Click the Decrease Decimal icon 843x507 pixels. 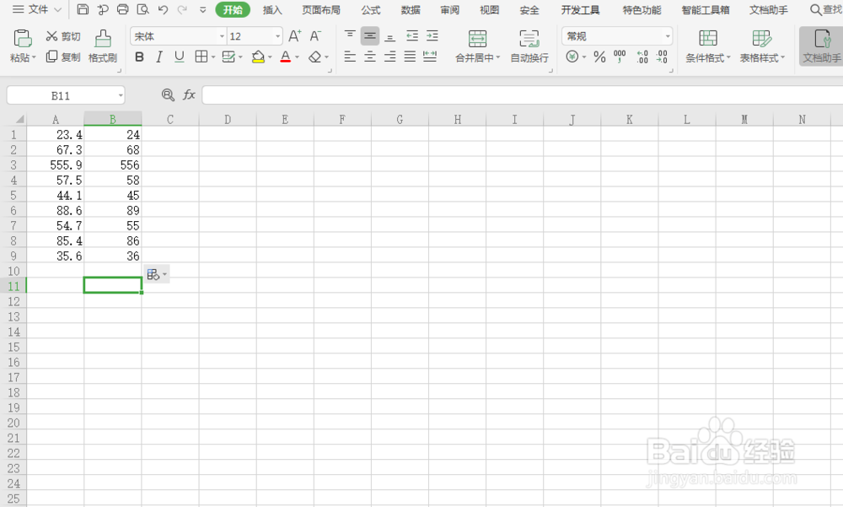coord(662,57)
